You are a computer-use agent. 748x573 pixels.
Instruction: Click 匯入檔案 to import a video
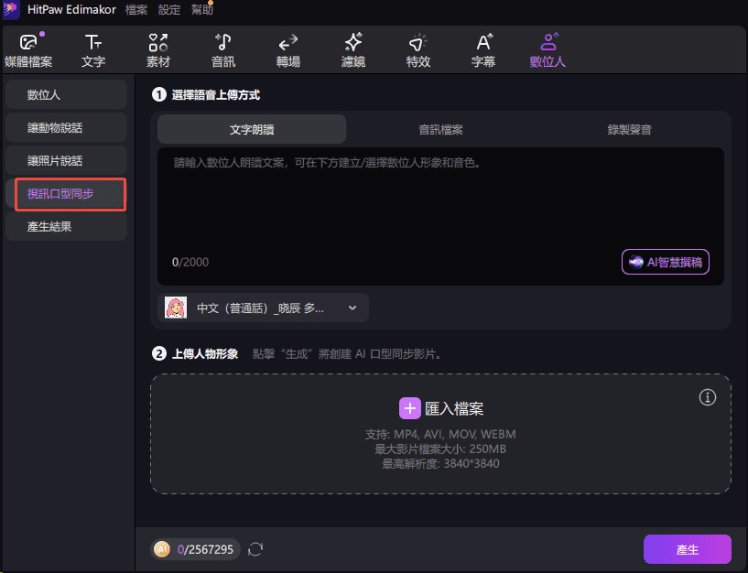[x=441, y=408]
